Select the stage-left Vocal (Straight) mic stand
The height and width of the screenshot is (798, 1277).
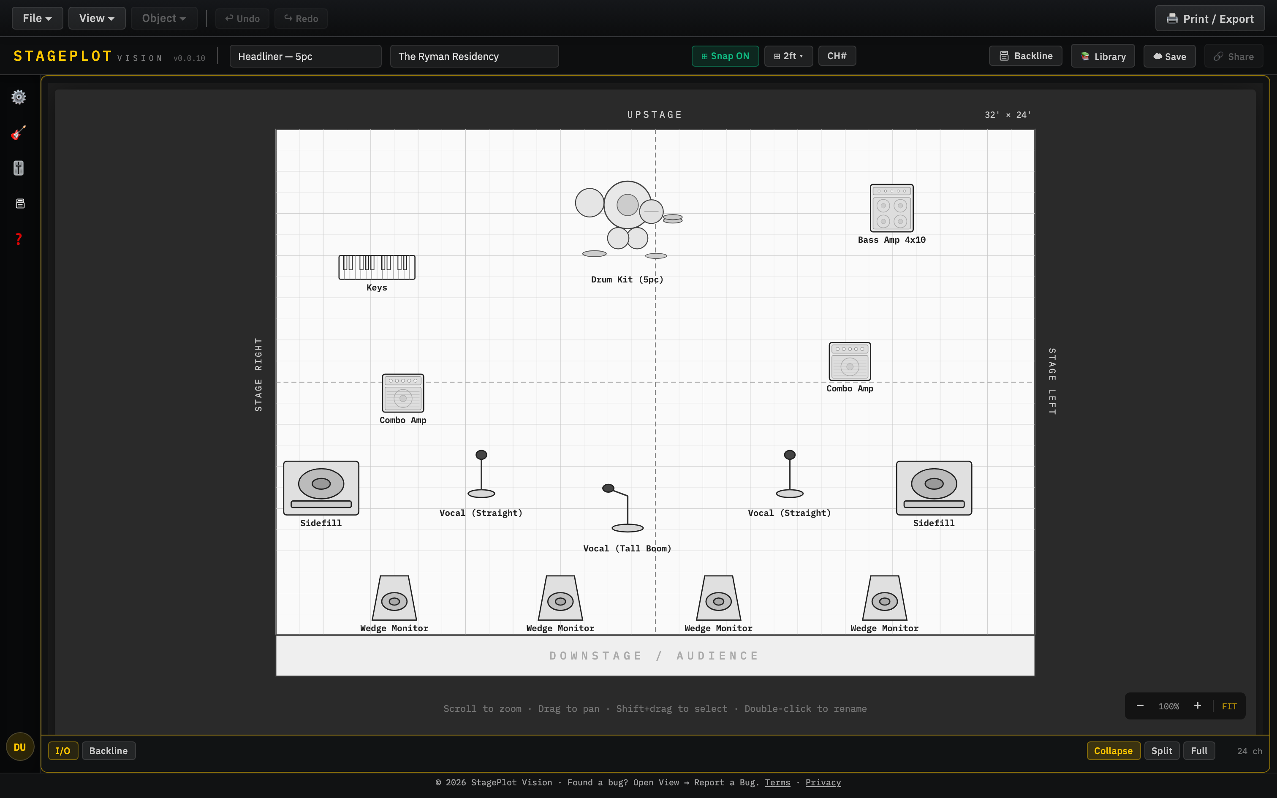tap(789, 474)
